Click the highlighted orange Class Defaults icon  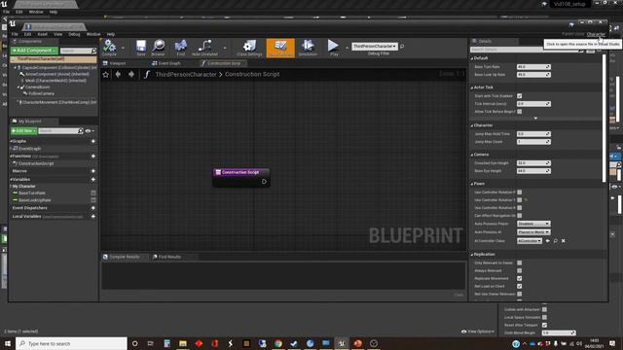(x=280, y=48)
